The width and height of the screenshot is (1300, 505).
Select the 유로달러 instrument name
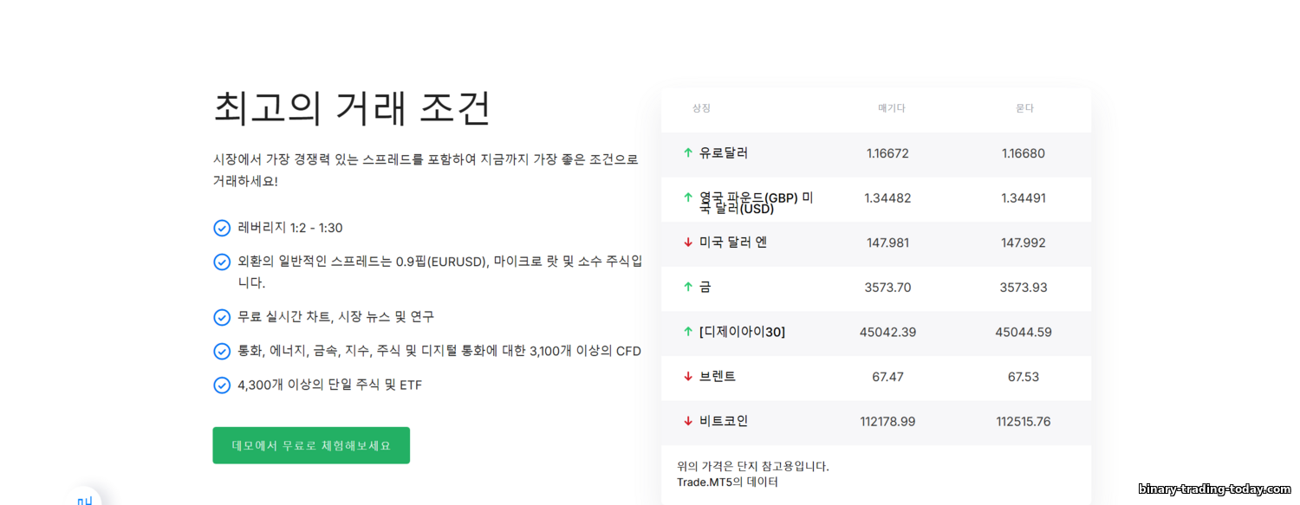tap(724, 153)
